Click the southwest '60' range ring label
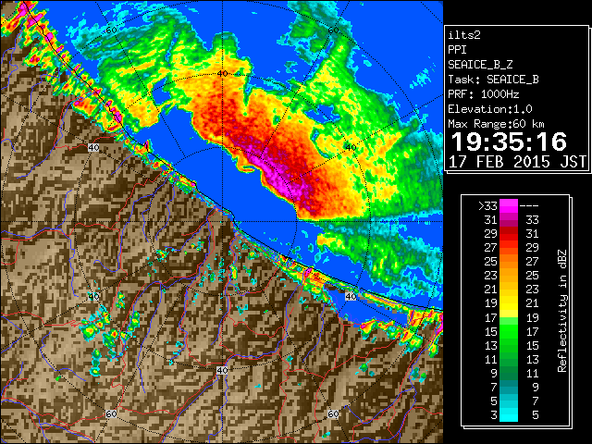The height and width of the screenshot is (444, 592). pyautogui.click(x=111, y=414)
